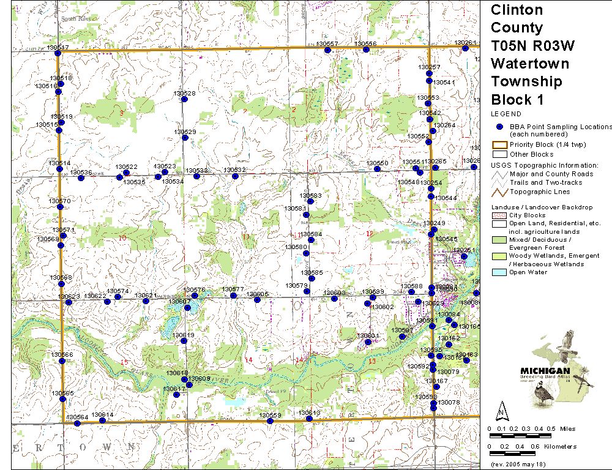Screen dimensions: 612x470
Task: Click the sampling point labeled 130529
Action: (185, 138)
